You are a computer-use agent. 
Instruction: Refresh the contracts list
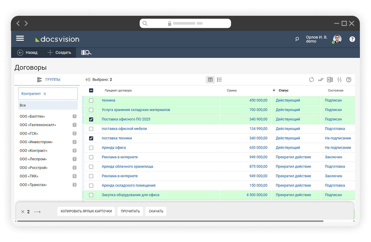pos(311,80)
